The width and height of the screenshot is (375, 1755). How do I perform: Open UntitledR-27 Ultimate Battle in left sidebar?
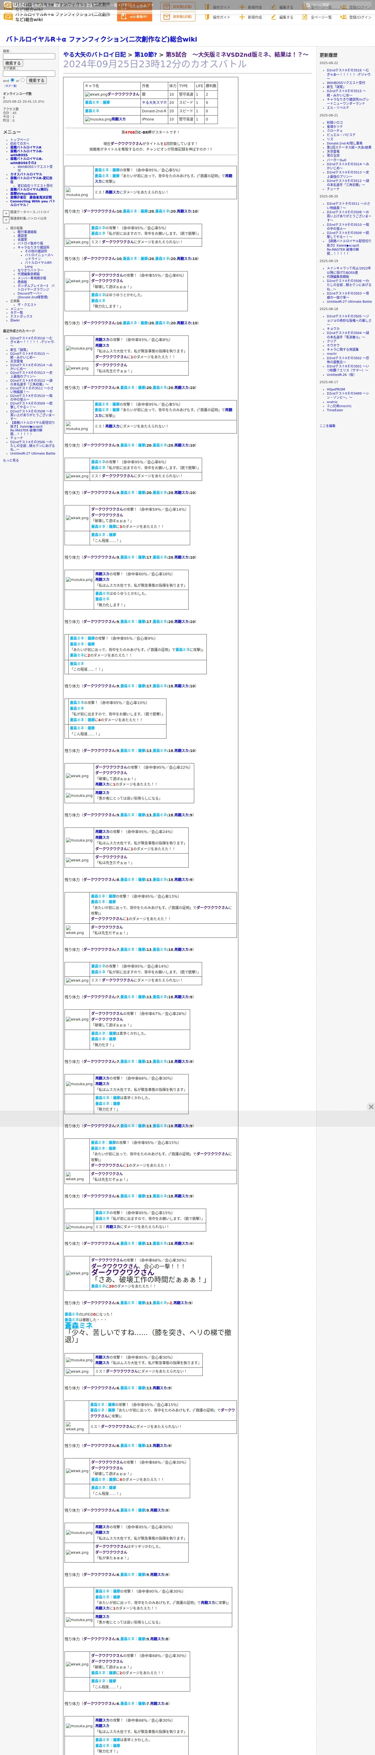click(x=33, y=453)
